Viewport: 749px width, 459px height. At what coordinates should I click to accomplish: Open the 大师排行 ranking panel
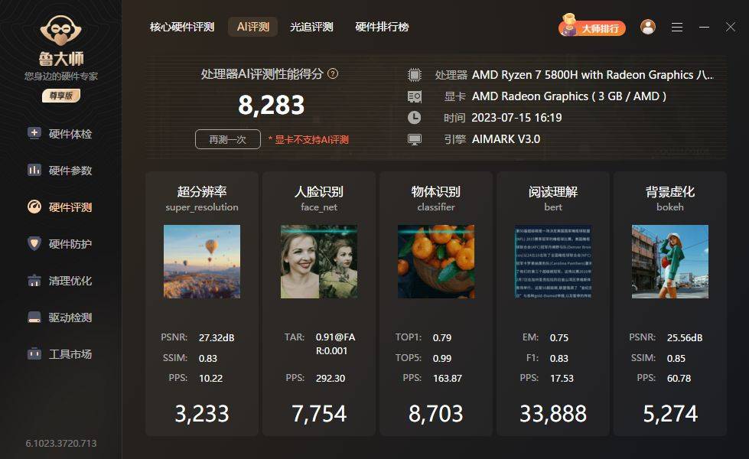pos(593,27)
